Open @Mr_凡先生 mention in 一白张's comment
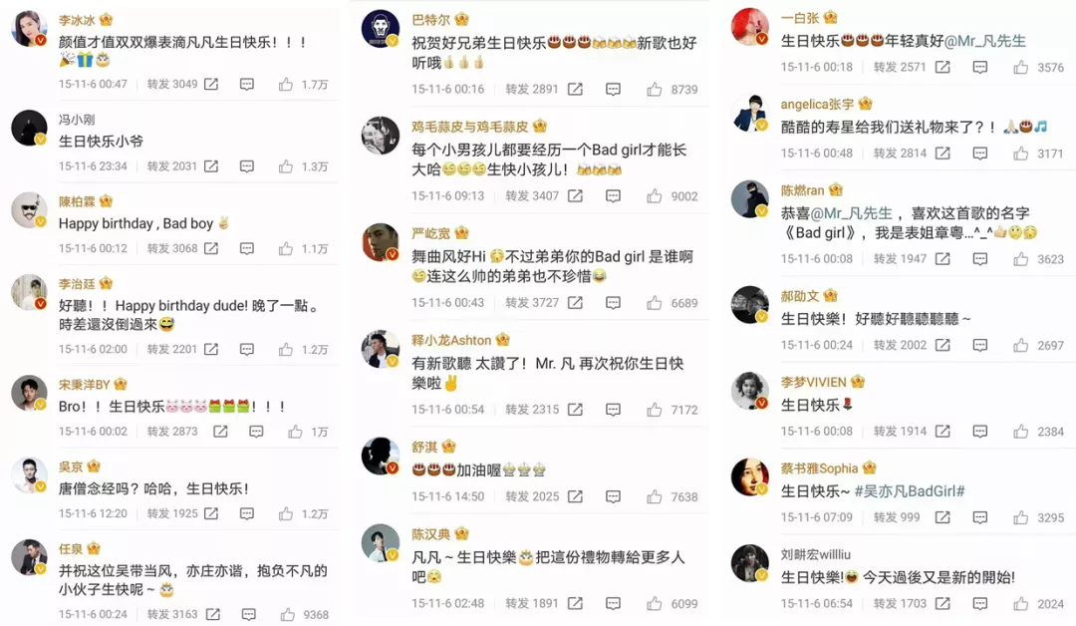The width and height of the screenshot is (1076, 626). pos(984,41)
